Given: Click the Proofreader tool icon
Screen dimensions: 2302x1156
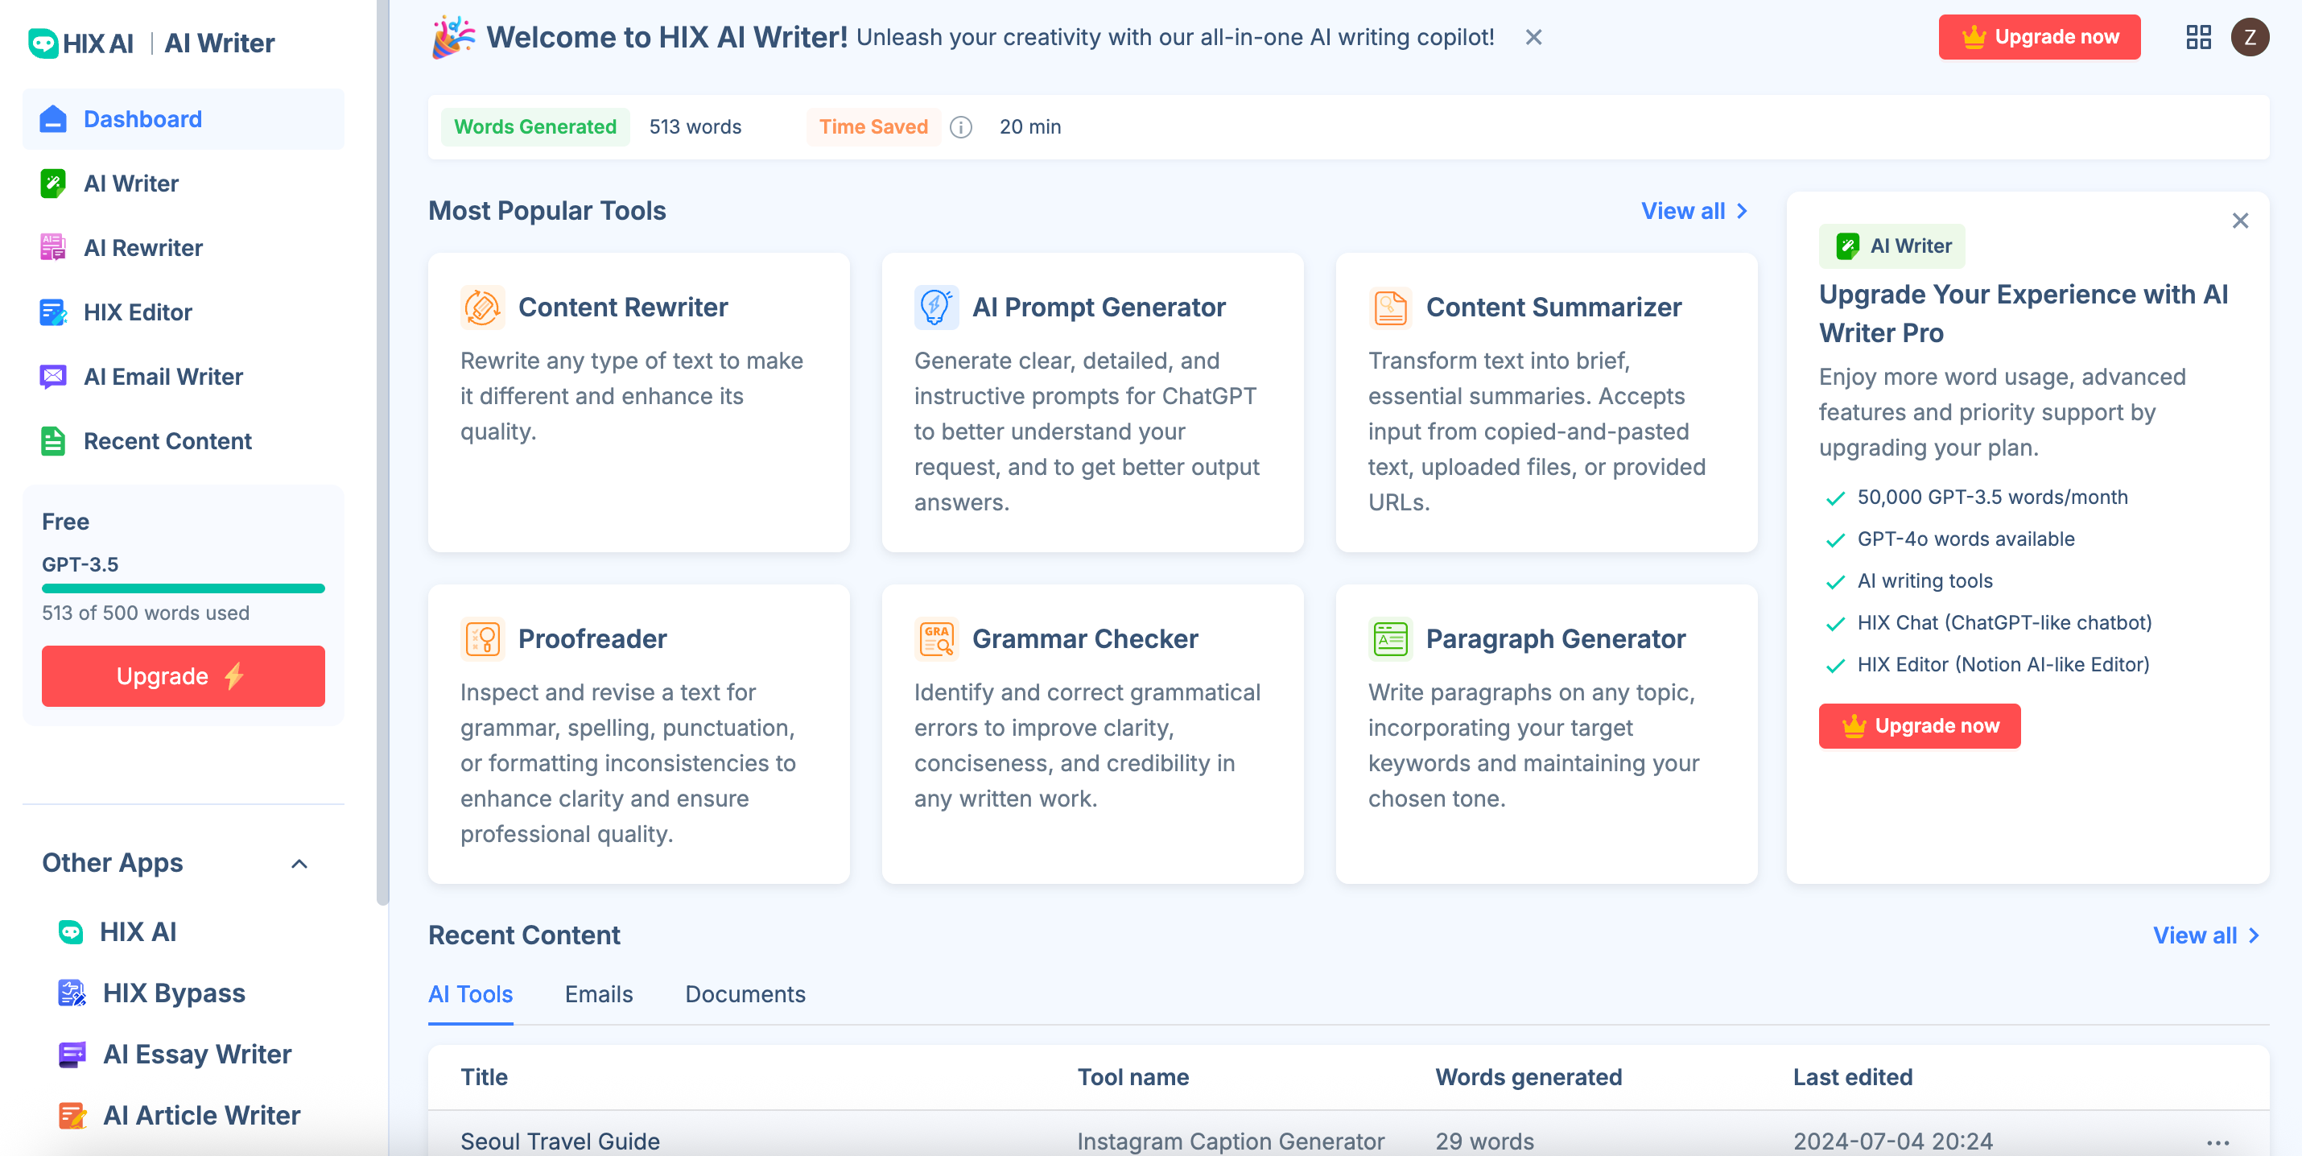Looking at the screenshot, I should tap(483, 638).
